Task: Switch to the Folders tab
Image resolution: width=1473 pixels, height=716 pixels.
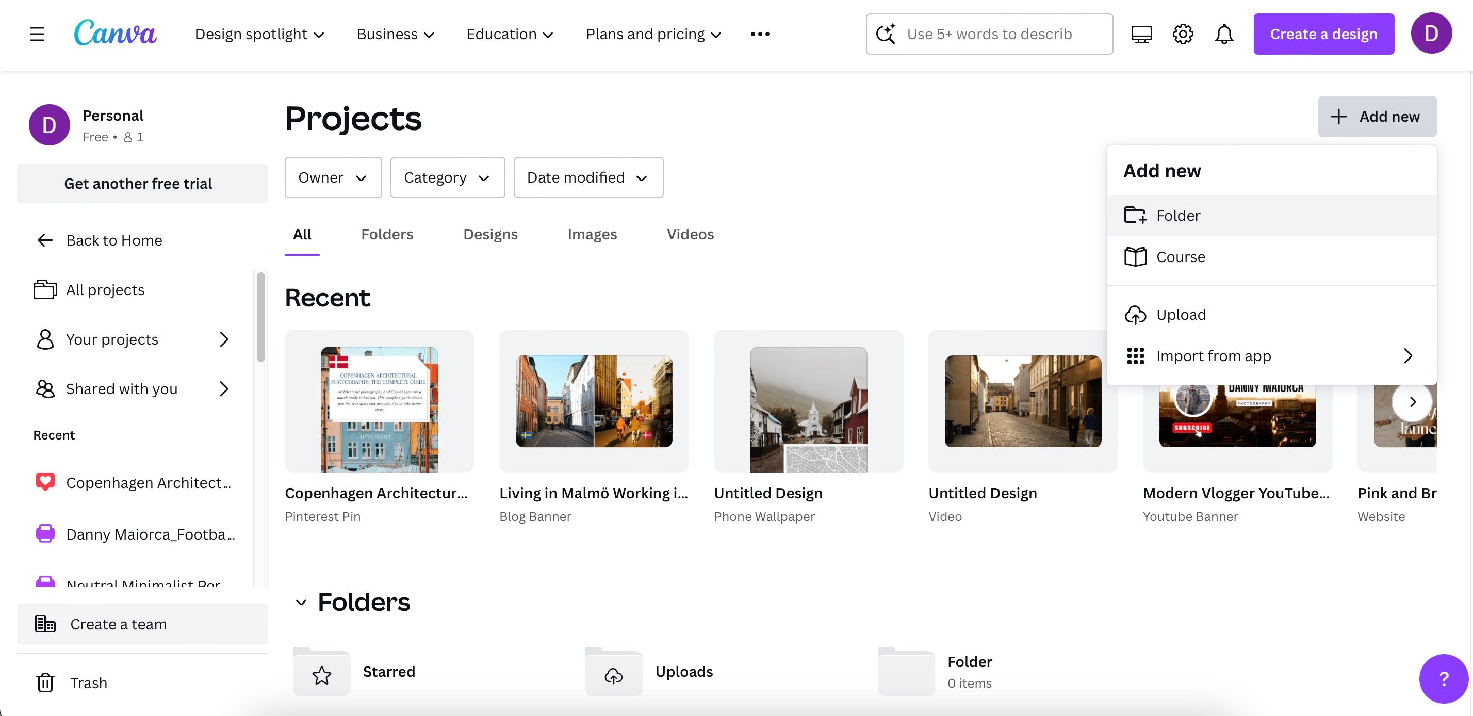Action: click(387, 234)
